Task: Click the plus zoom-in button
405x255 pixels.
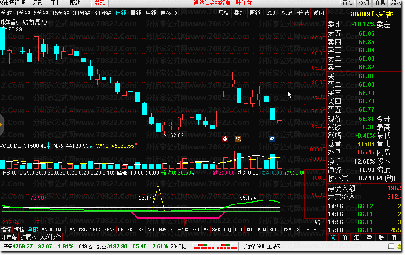Action: [x=308, y=229]
